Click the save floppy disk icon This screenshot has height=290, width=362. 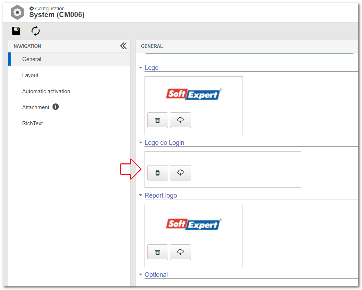tap(16, 31)
